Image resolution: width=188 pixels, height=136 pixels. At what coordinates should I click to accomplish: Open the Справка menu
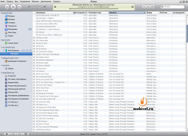coord(56,2)
